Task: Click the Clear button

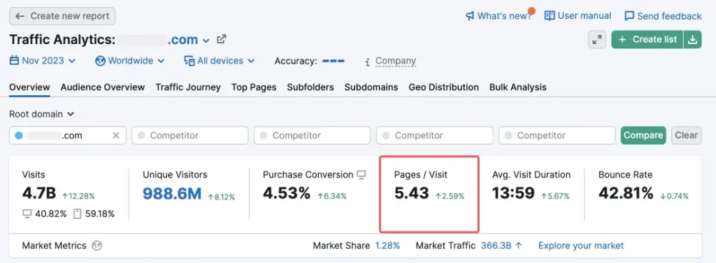Action: click(x=687, y=136)
